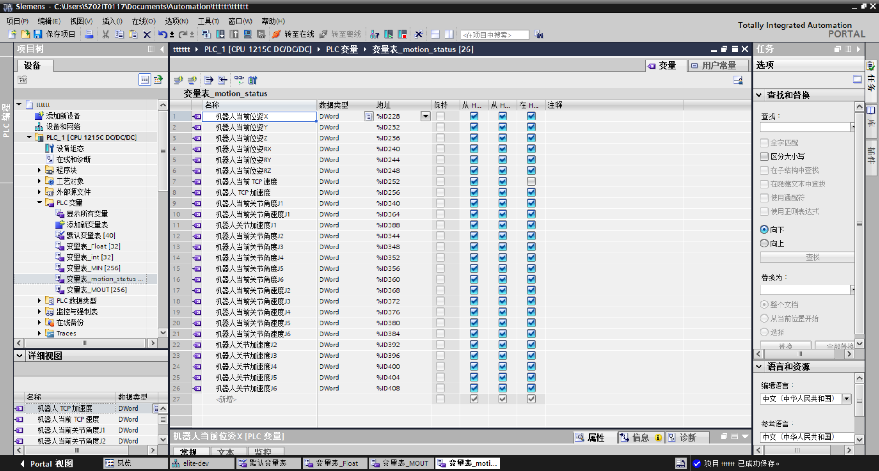Collapse the 查找和替换 section

pos(759,95)
